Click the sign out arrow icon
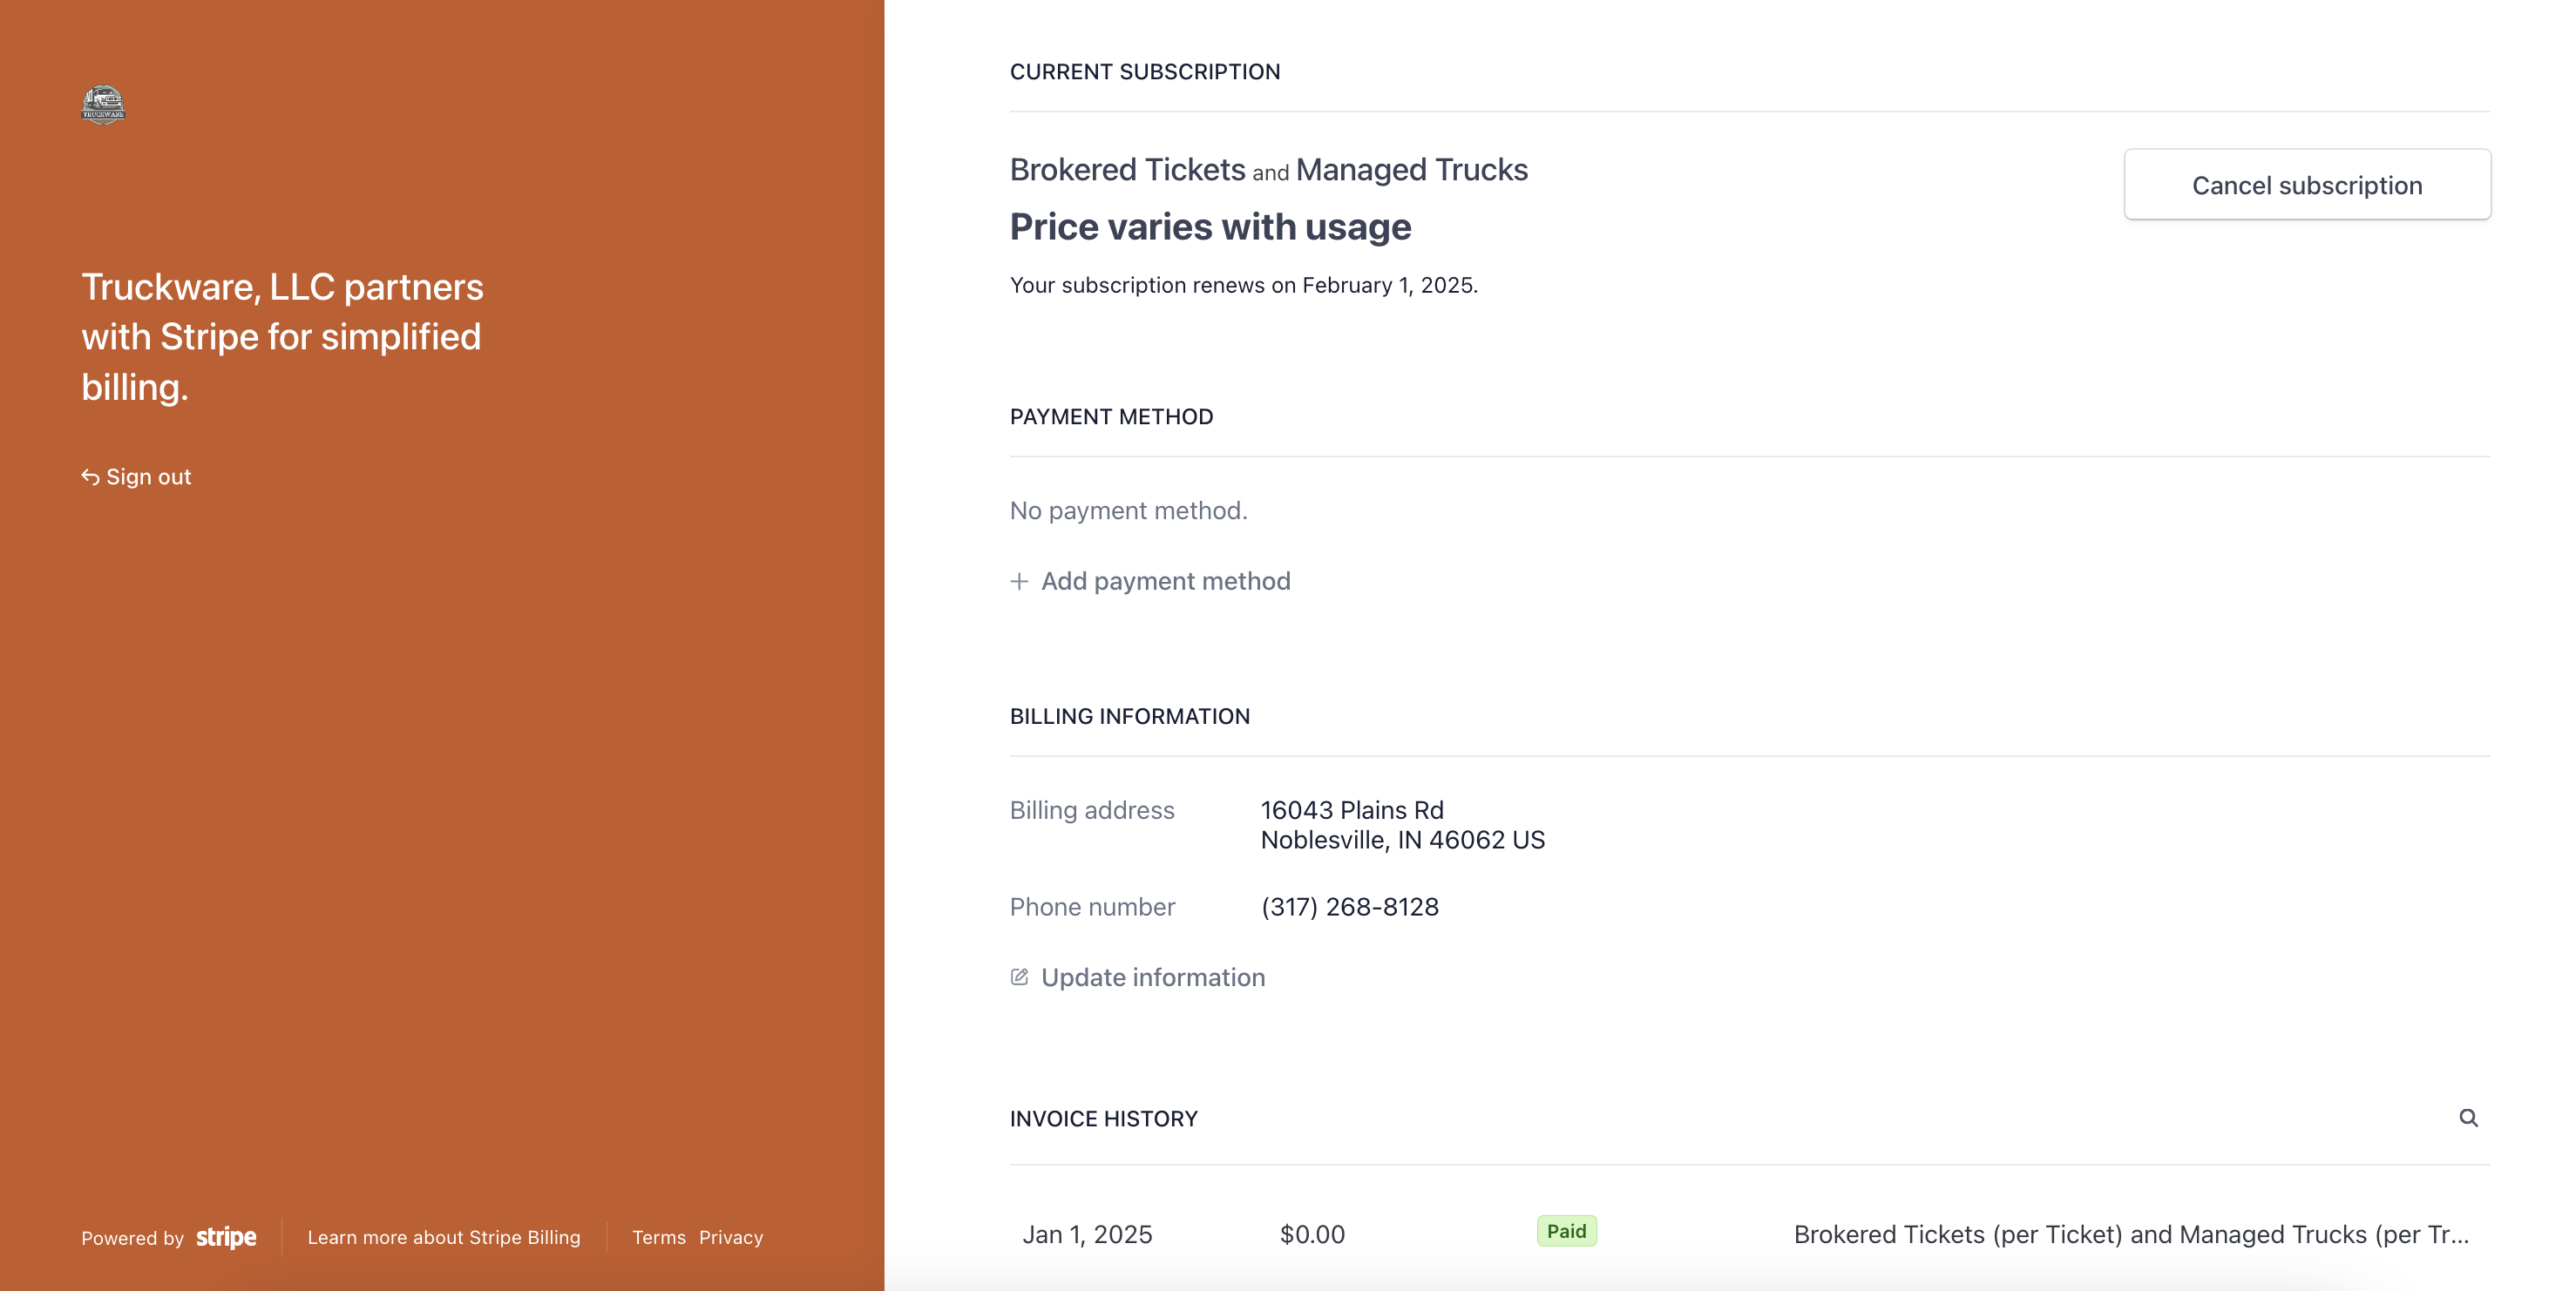The width and height of the screenshot is (2576, 1291). (x=90, y=477)
